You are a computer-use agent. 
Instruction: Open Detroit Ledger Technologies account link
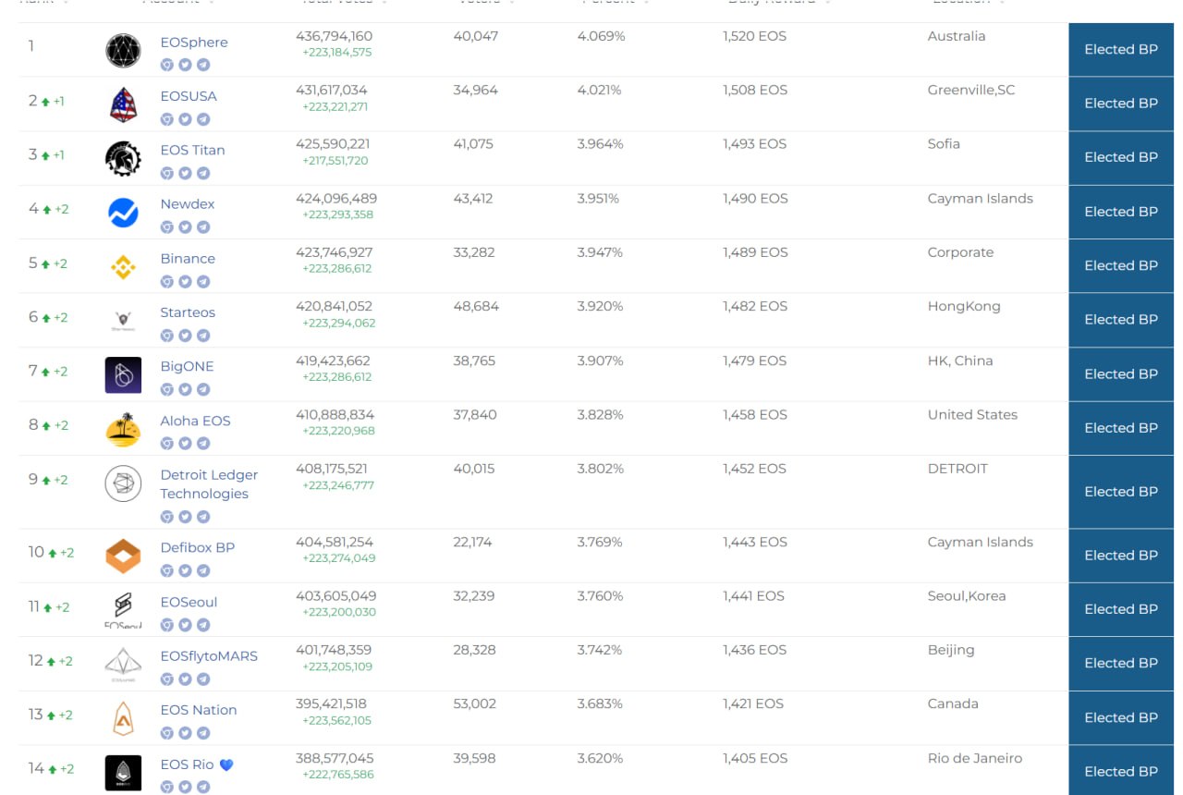tap(209, 484)
